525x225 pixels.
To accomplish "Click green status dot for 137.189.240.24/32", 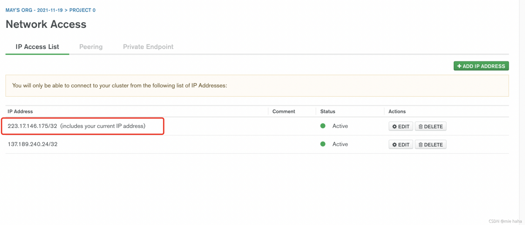I will (x=323, y=144).
